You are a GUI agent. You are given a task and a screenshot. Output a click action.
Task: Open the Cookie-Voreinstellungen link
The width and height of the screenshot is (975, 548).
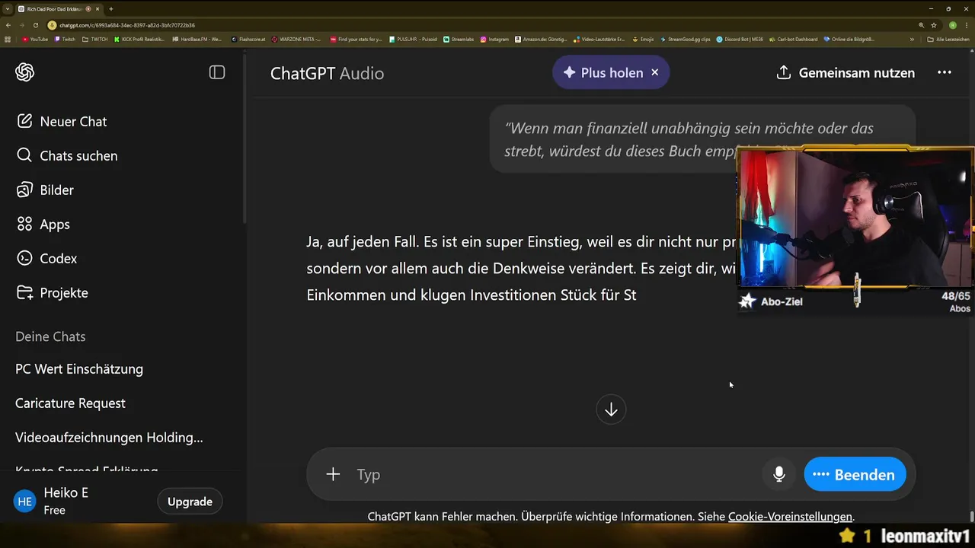click(790, 517)
